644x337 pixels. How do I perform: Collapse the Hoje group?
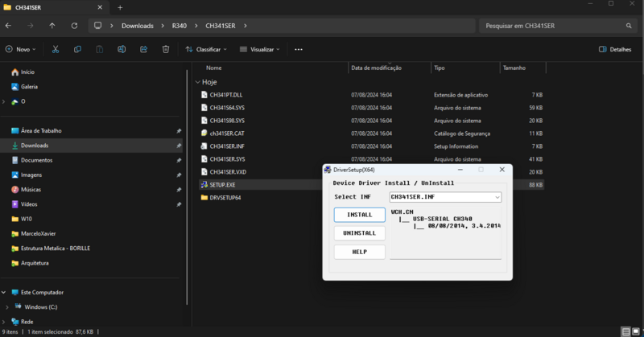click(x=197, y=82)
